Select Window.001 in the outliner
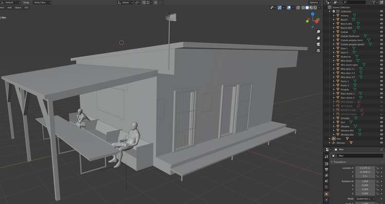This screenshot has width=385, height=204. [x=347, y=130]
